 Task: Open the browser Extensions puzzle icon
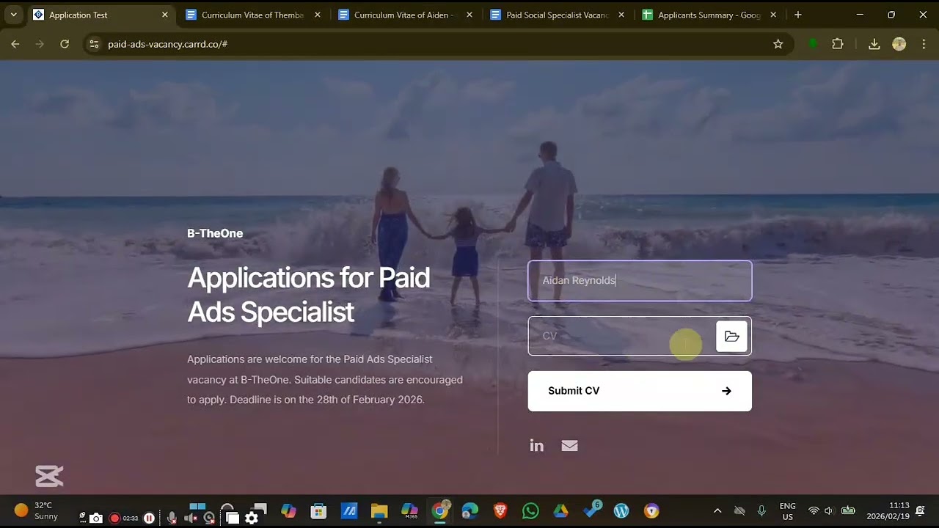click(838, 44)
